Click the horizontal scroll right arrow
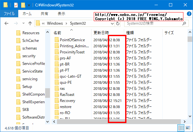 click(184, 121)
